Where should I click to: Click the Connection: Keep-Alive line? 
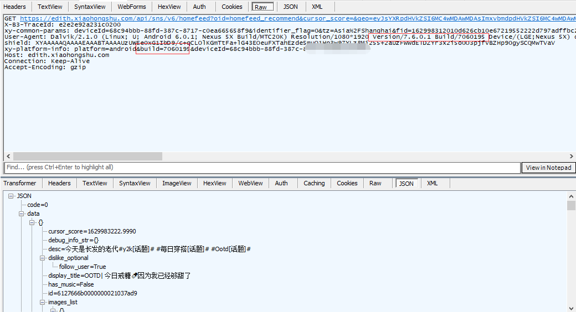pyautogui.click(x=47, y=61)
